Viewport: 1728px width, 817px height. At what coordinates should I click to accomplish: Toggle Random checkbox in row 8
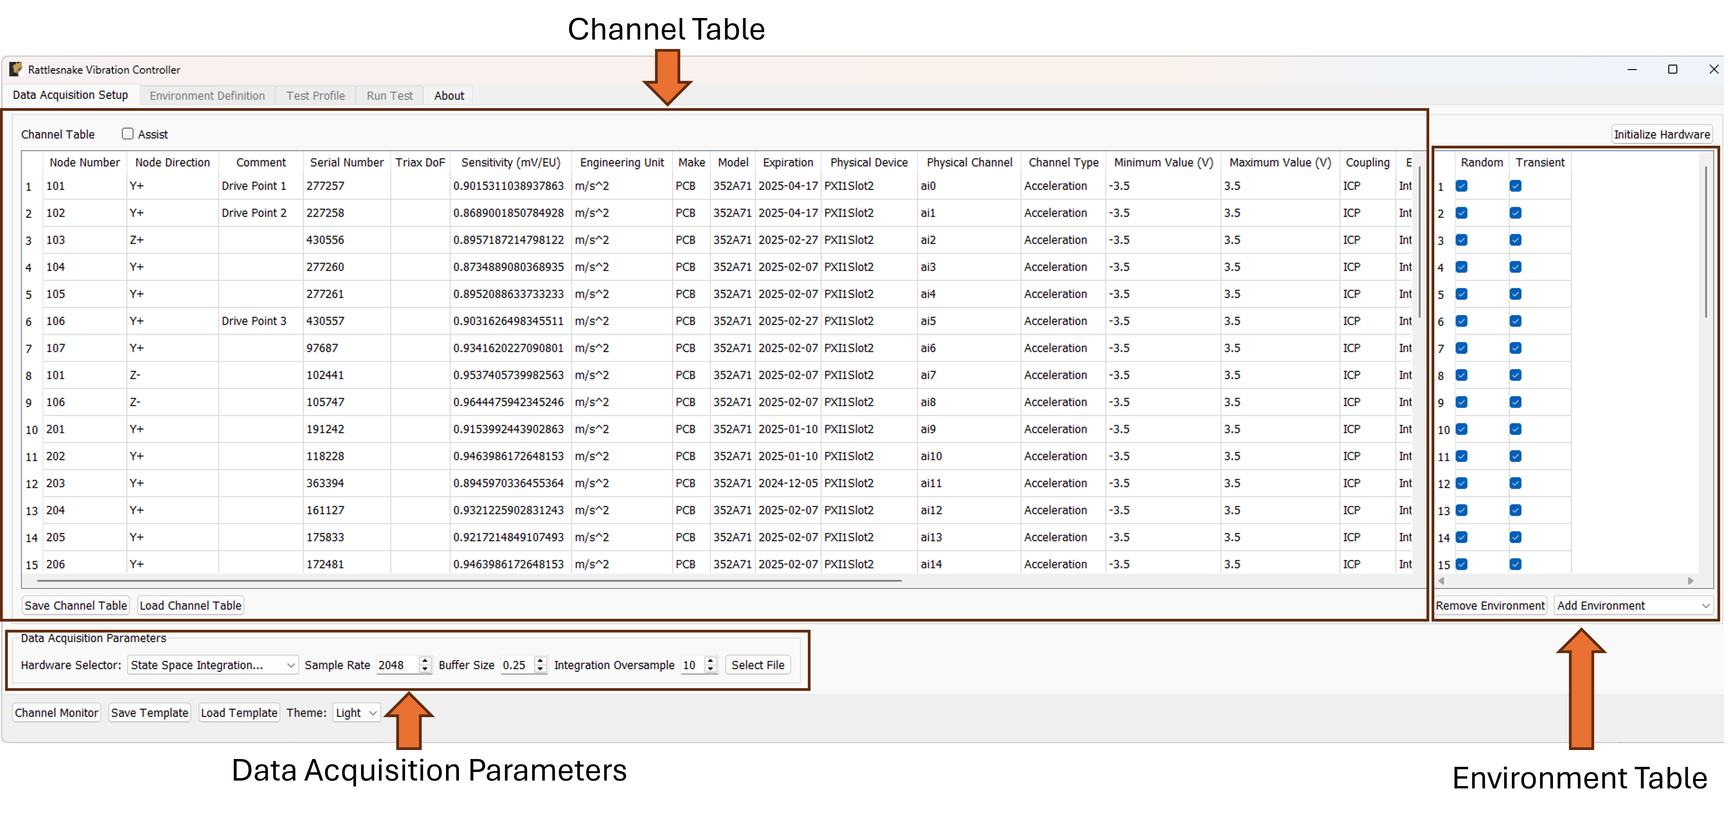click(1462, 375)
